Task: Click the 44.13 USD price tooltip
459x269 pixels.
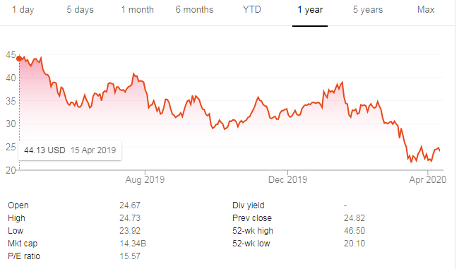Action: [70, 150]
